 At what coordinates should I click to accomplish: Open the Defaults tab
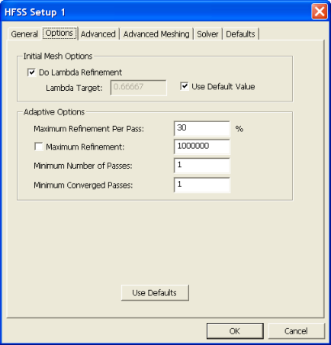pos(240,34)
